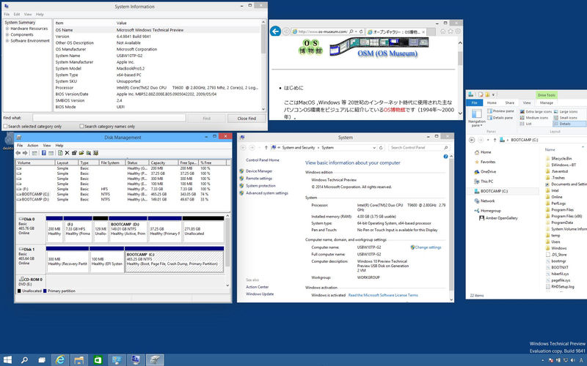587x366 pixels.
Task: Open the System window address bar dropdown arrow
Action: click(x=374, y=148)
